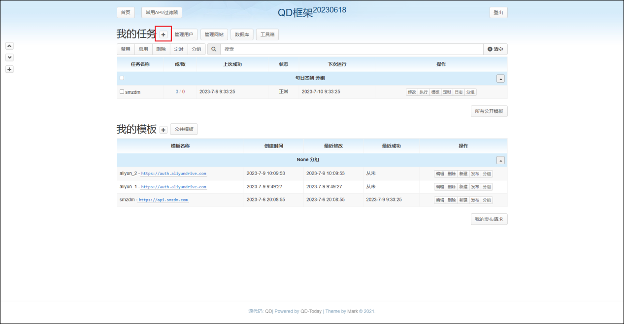
Task: Open 常用API/过滤器 page
Action: (x=162, y=13)
